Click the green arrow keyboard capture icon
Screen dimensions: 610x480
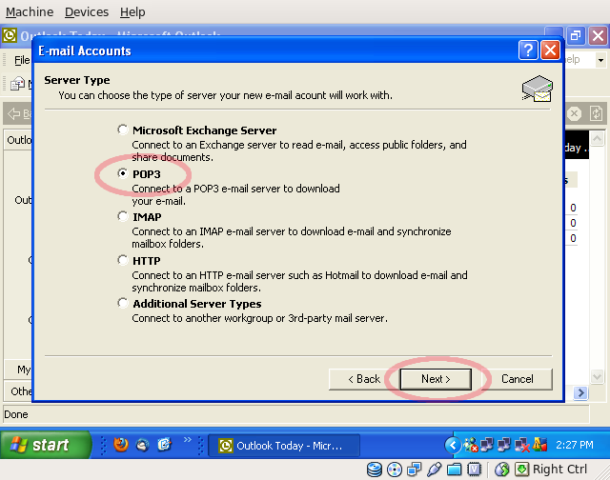click(x=522, y=470)
